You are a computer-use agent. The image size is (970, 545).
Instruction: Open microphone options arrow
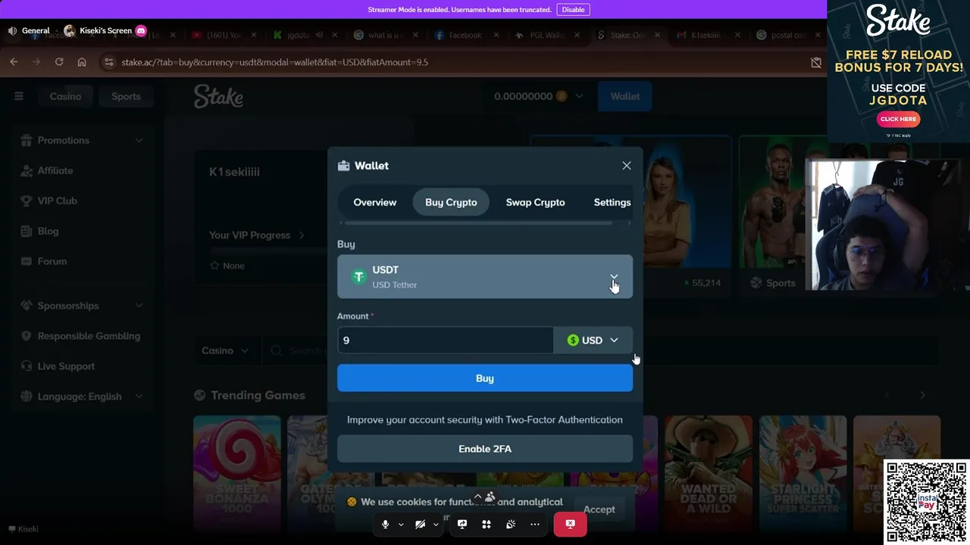[x=401, y=524]
